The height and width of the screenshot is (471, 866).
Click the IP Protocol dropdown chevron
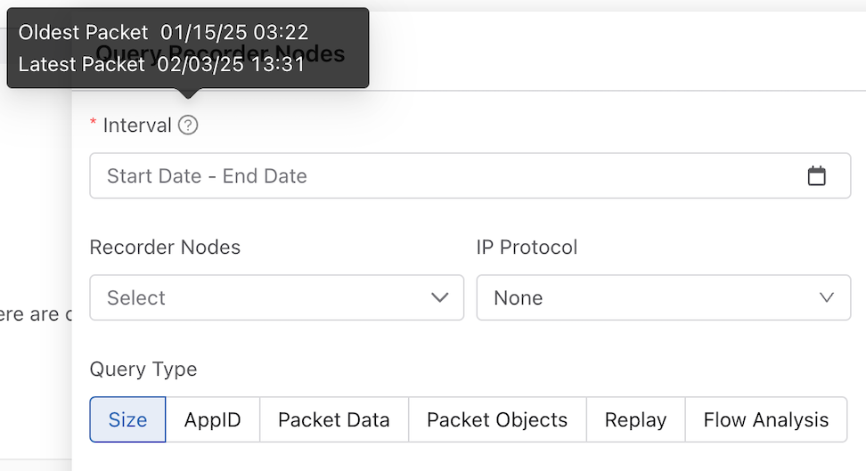pos(826,297)
